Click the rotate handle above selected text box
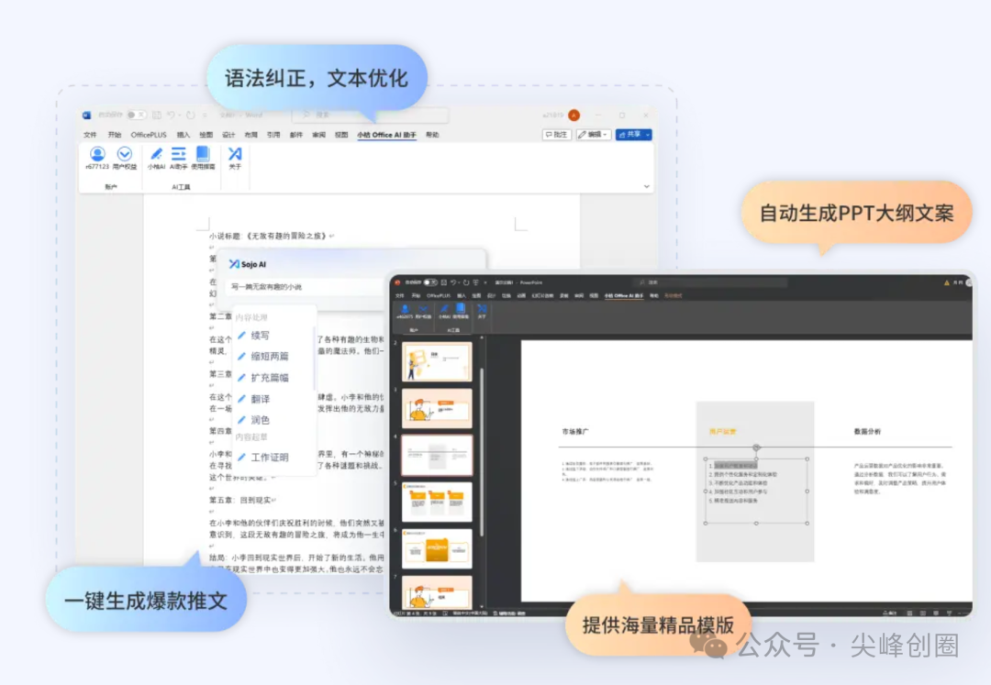Image resolution: width=991 pixels, height=685 pixels. tap(756, 447)
